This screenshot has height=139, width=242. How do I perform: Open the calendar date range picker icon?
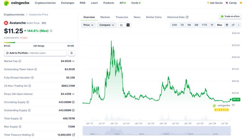point(227,25)
